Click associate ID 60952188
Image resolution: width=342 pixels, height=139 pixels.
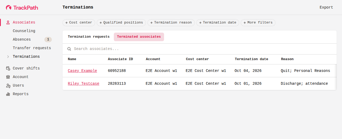click(117, 71)
